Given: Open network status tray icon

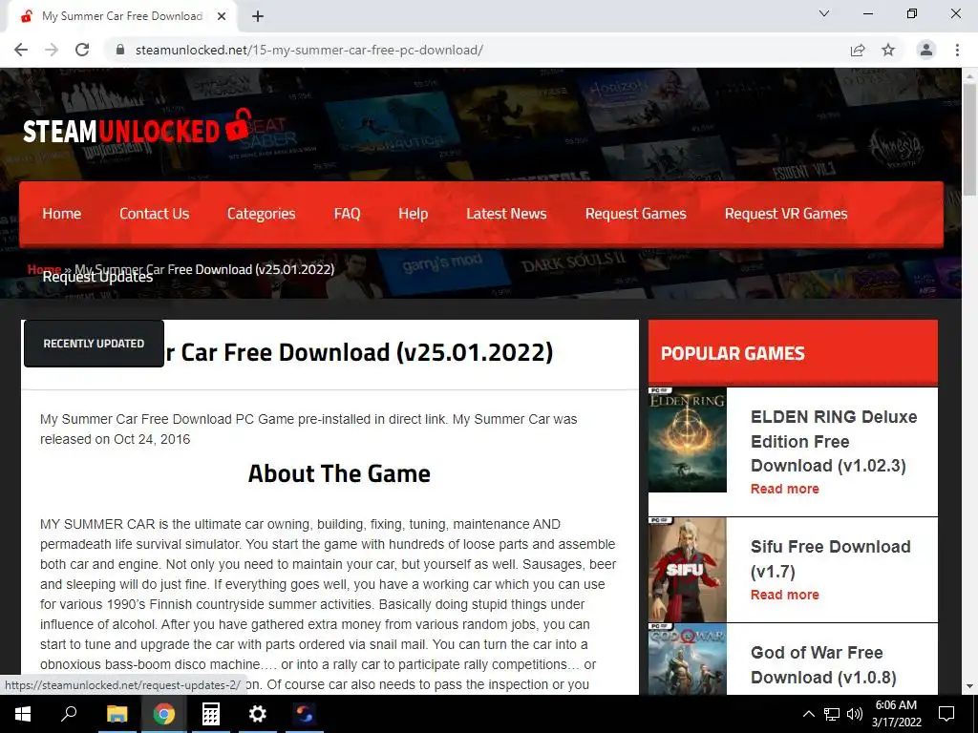Looking at the screenshot, I should pyautogui.click(x=832, y=714).
